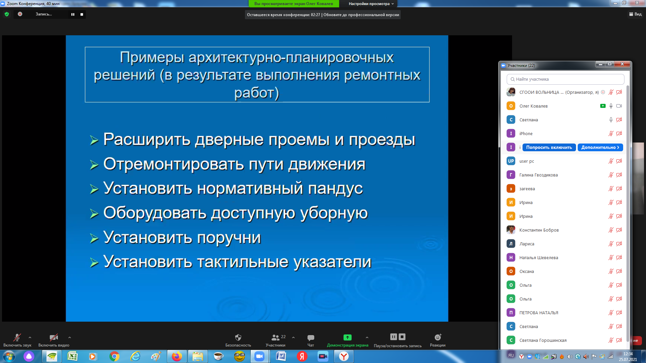Click the Попросить включить button
646x363 pixels.
pyautogui.click(x=549, y=148)
